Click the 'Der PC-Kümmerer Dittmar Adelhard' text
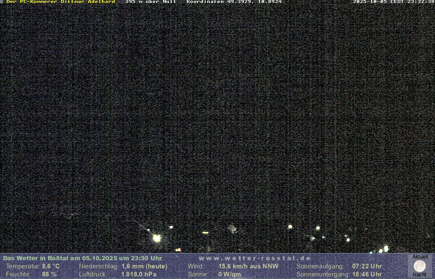Image resolution: width=435 pixels, height=279 pixels. (x=61, y=2)
